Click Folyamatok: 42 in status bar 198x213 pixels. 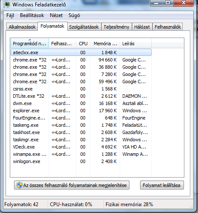pos(21,204)
